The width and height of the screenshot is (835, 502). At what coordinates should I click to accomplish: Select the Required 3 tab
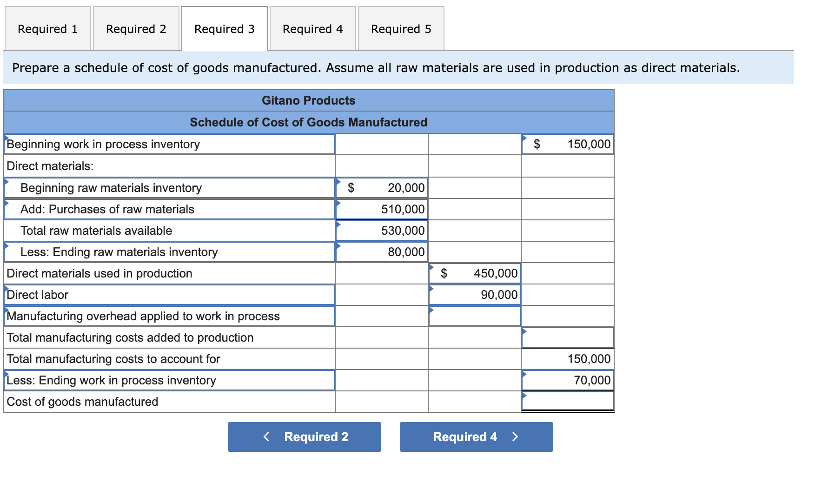point(224,28)
